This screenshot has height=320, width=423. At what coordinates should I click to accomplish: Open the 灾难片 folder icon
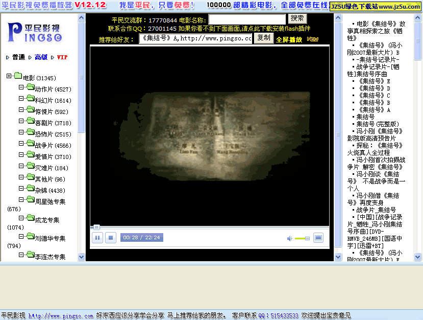[31, 166]
